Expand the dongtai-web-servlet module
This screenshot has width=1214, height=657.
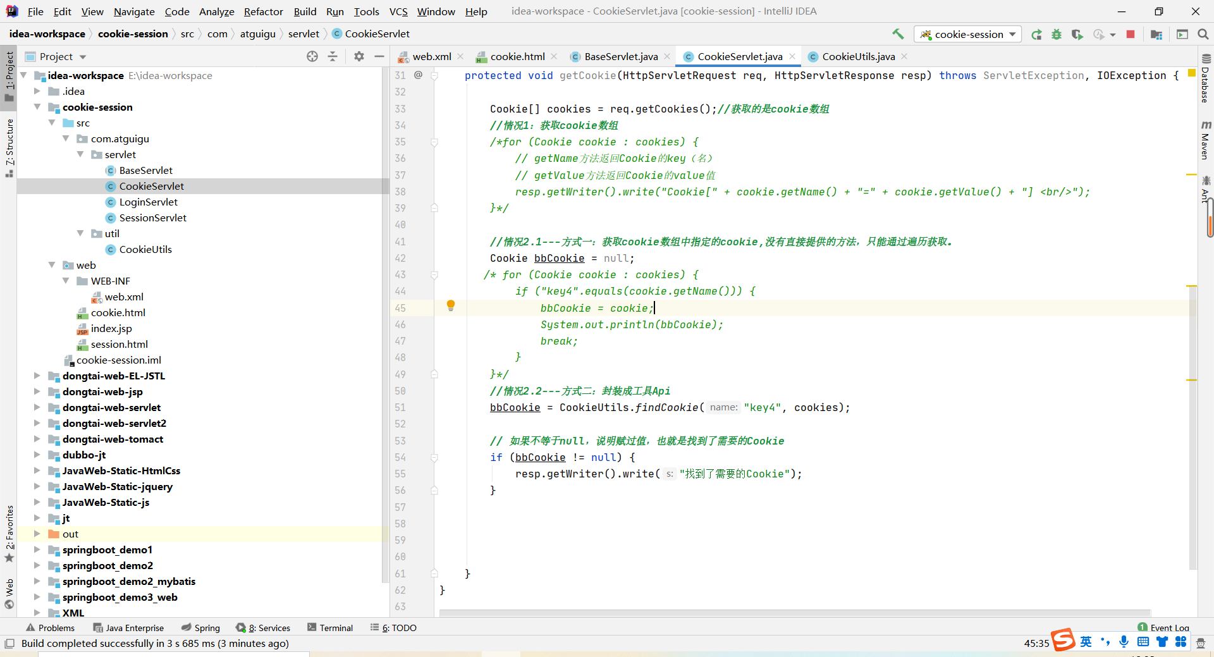click(x=37, y=407)
